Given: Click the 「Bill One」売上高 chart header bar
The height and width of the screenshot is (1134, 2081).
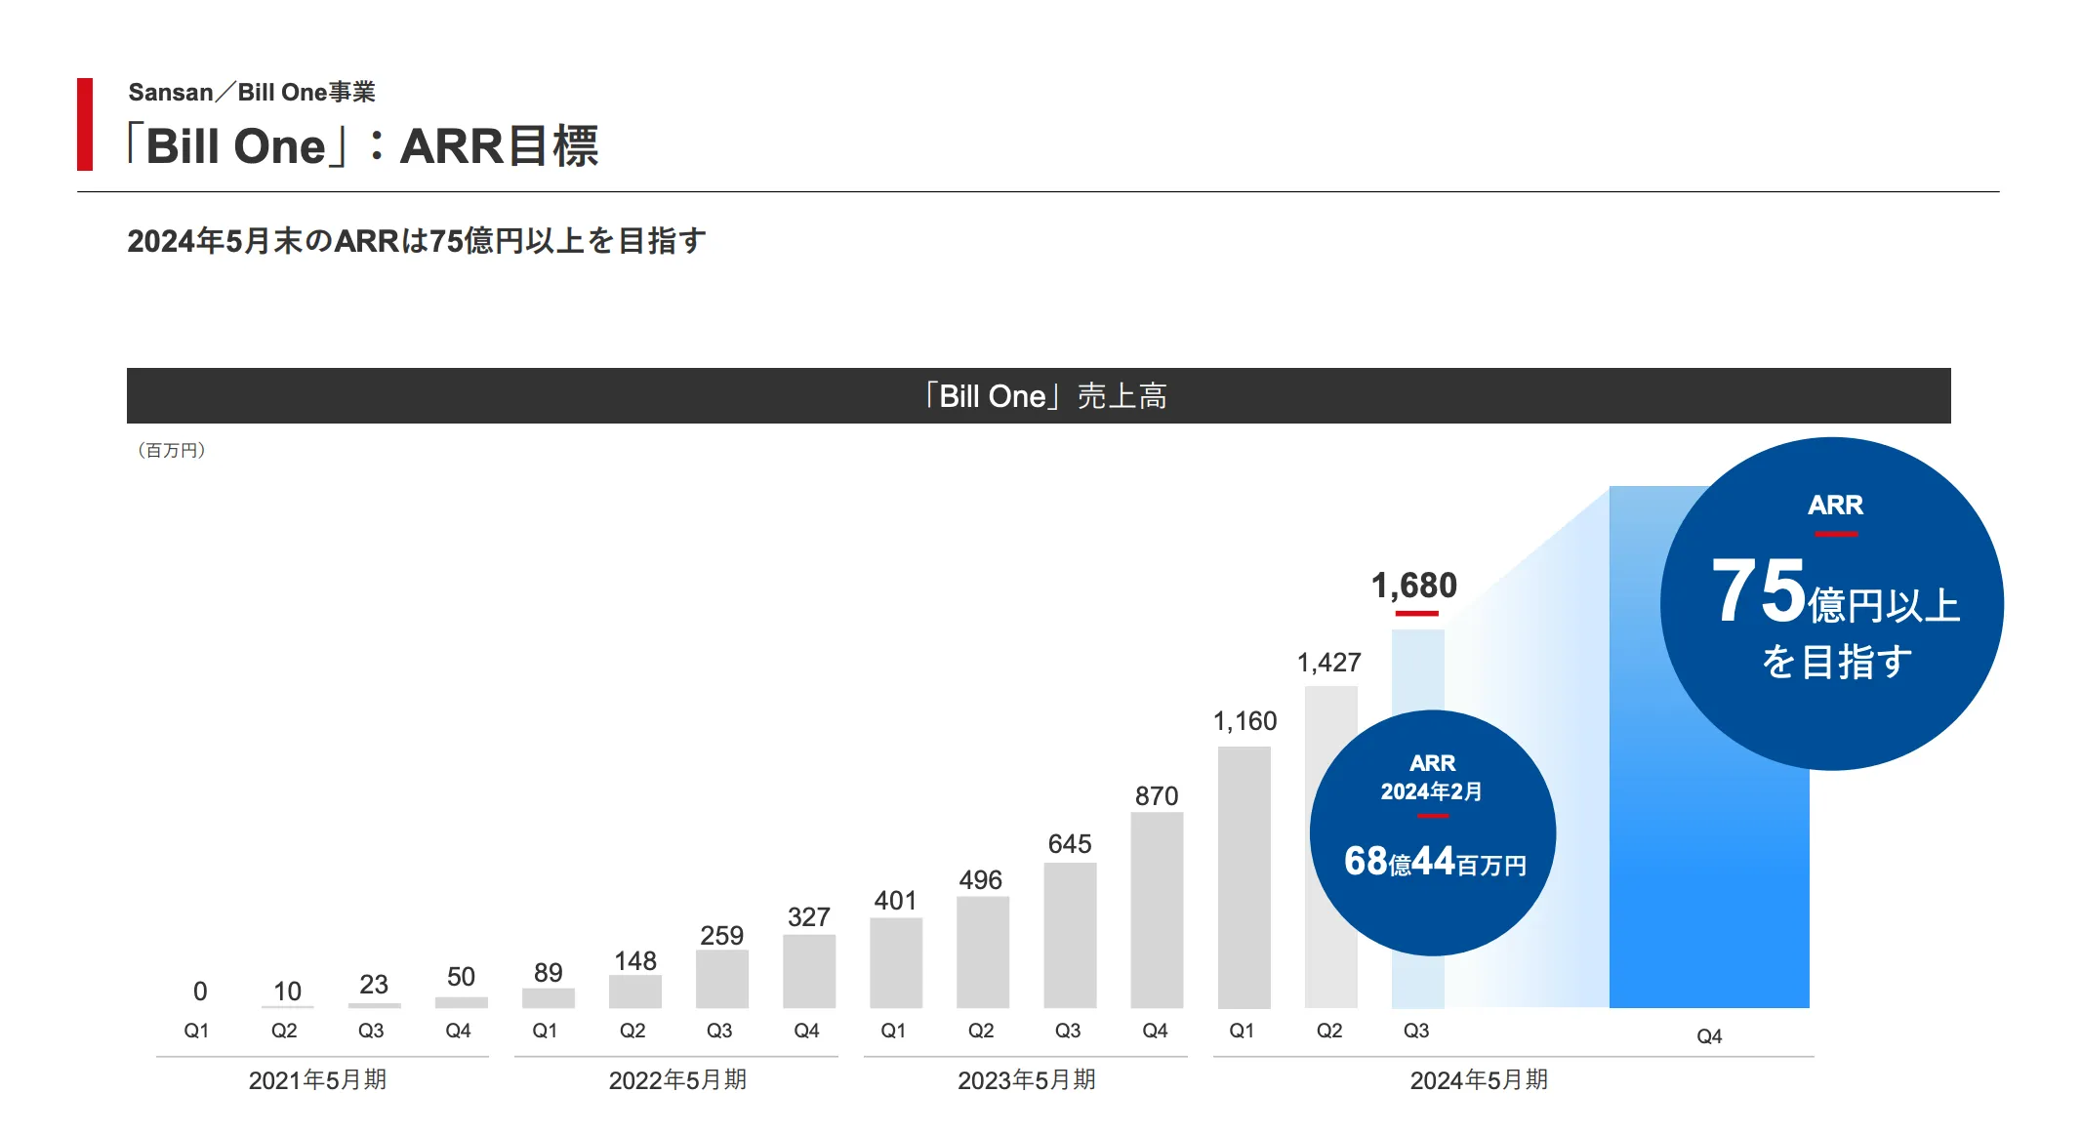Looking at the screenshot, I should coord(1039,395).
